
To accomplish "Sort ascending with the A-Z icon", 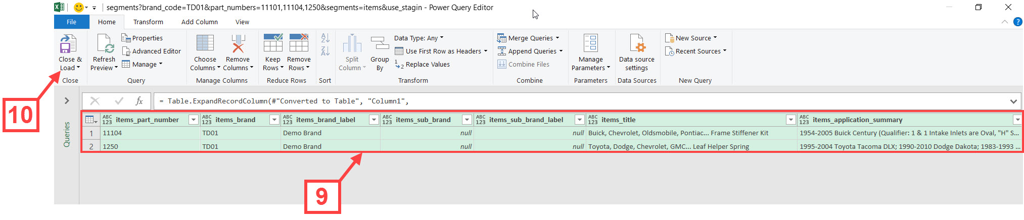I will coord(325,37).
